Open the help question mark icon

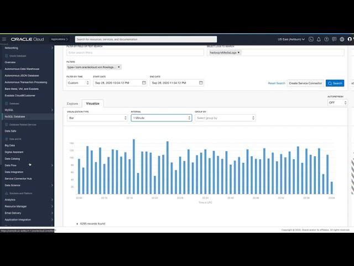click(326, 39)
